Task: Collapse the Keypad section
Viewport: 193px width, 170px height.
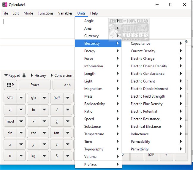Action: (x=12, y=75)
